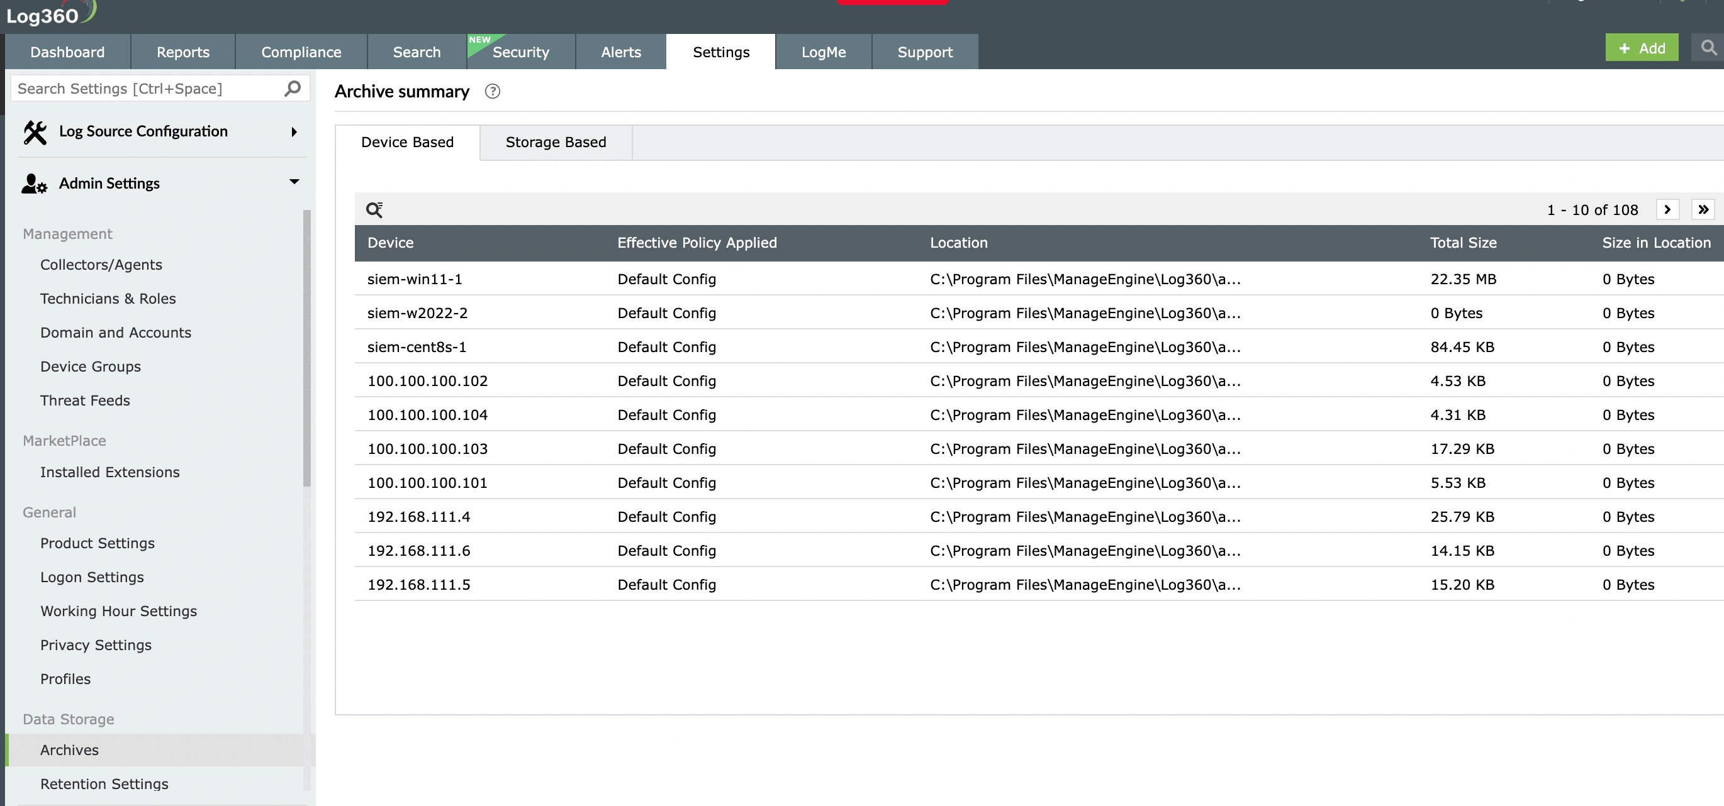Screen dimensions: 1724x806
Task: Click device 100.100.100.103
Action: coord(428,449)
